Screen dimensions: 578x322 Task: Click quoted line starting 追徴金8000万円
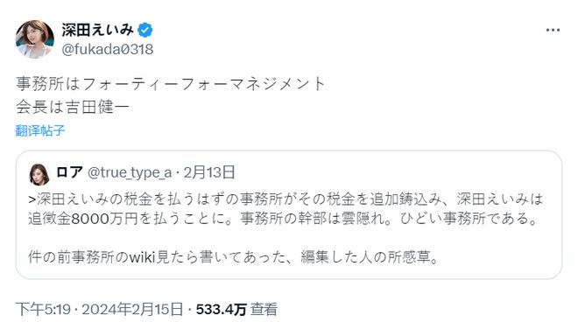pos(283,219)
